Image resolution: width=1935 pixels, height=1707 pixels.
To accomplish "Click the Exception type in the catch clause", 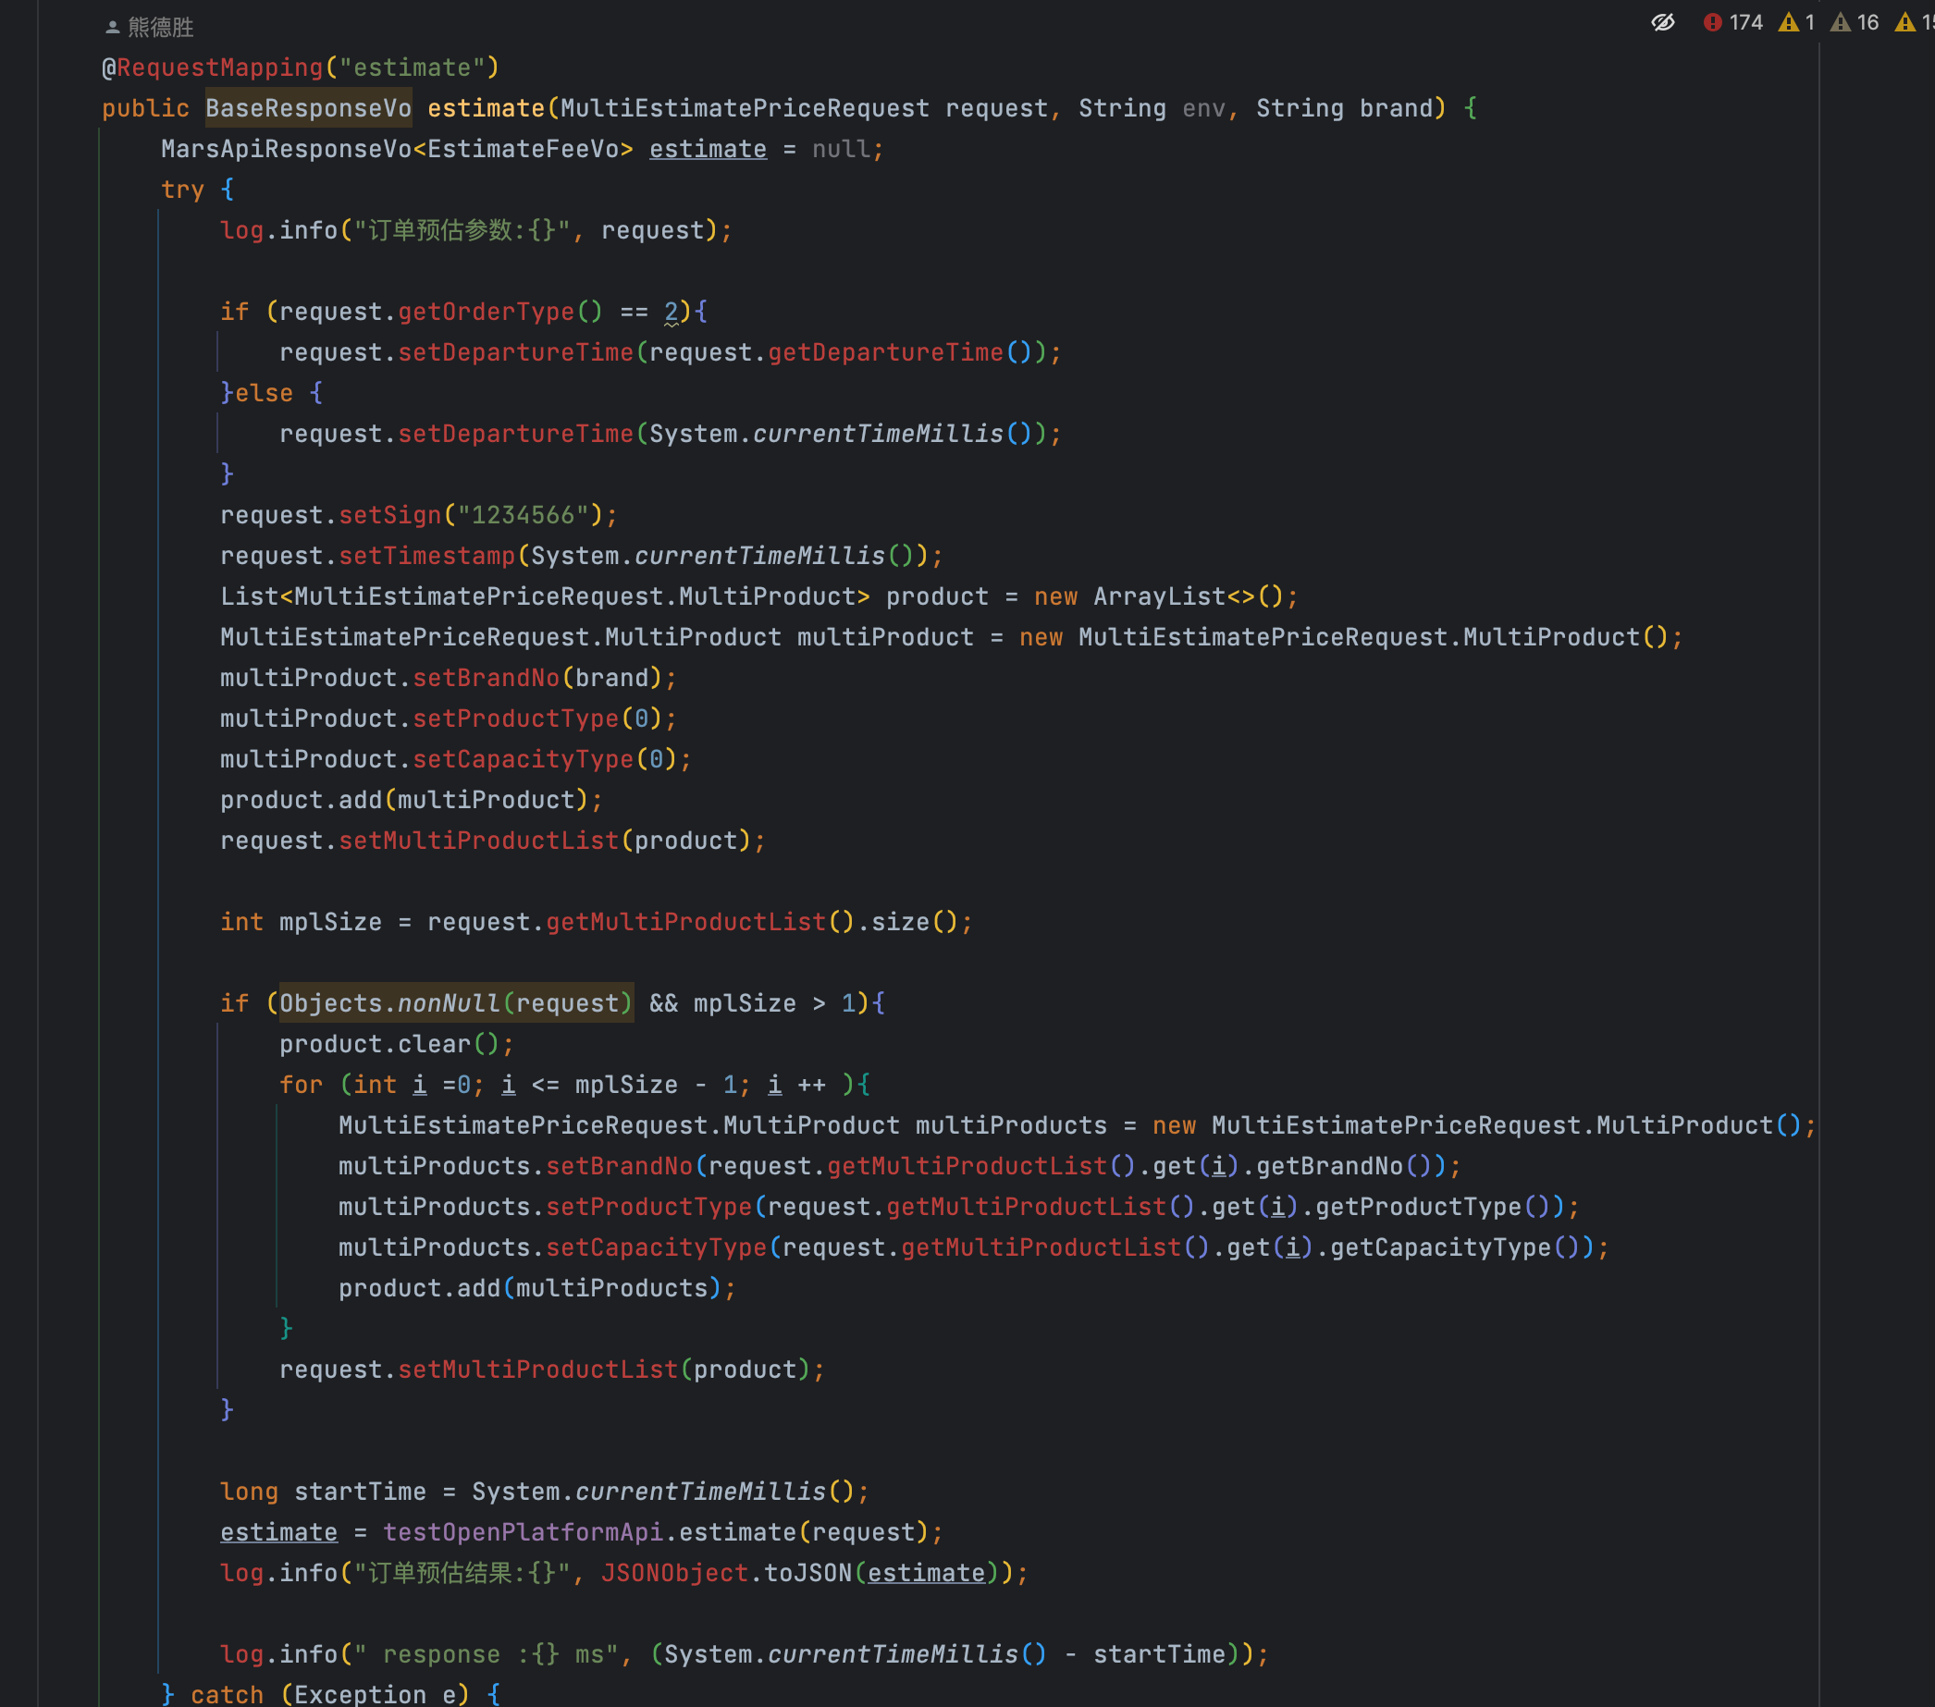I will coord(360,1694).
